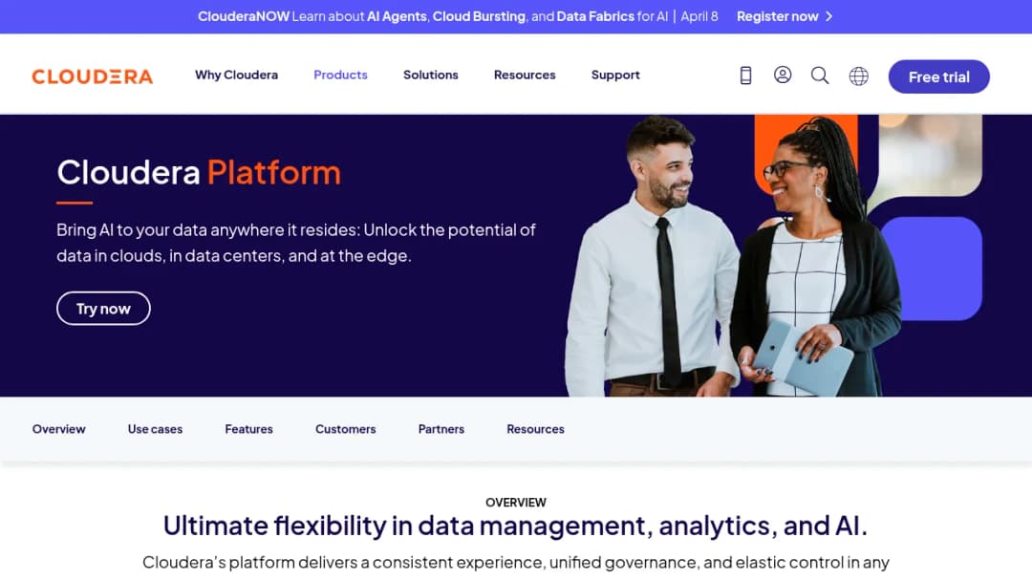Open the phone contact icon in header
1032x581 pixels.
coord(745,75)
